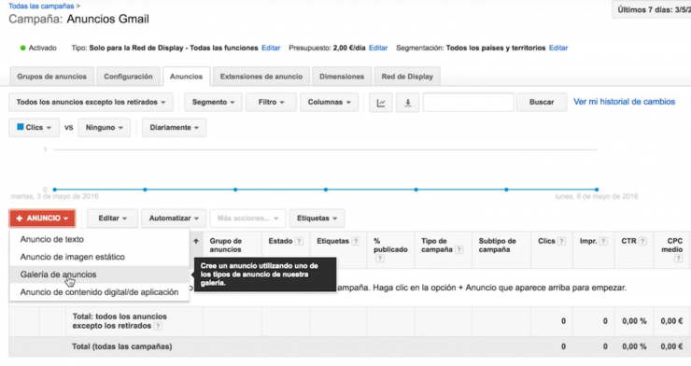Click the search input field
The width and height of the screenshot is (691, 366).
[468, 102]
